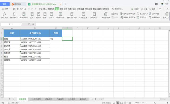170x104 pixels.
Task: Click the Trace Precedents (追踪引用单元格) button
Action: (x=128, y=13)
